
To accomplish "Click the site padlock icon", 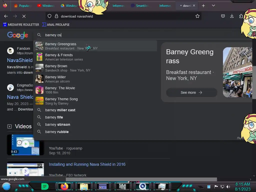I will (56, 16).
